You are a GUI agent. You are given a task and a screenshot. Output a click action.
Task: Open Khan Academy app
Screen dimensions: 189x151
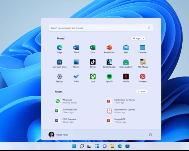(126, 62)
